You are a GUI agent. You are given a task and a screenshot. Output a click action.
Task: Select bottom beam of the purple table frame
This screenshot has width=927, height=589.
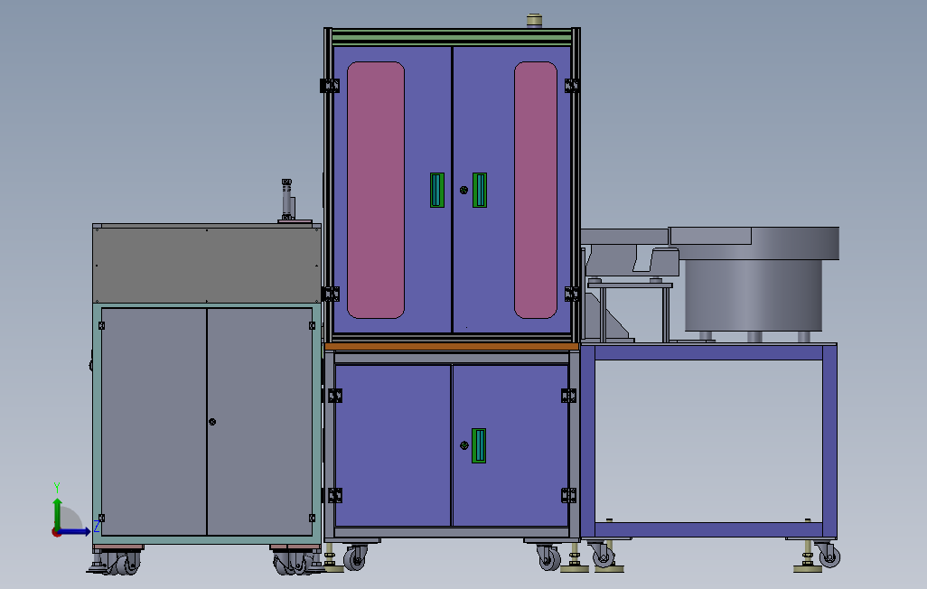click(x=708, y=528)
